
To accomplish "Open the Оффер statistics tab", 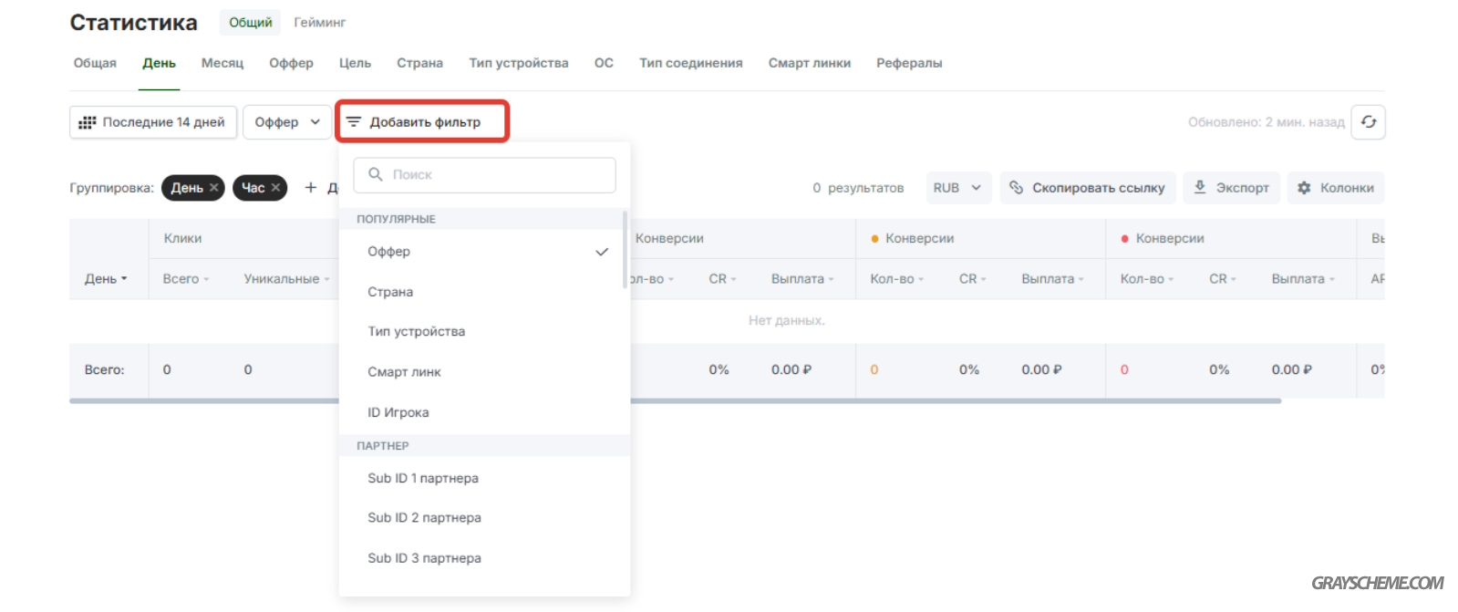I will (291, 63).
